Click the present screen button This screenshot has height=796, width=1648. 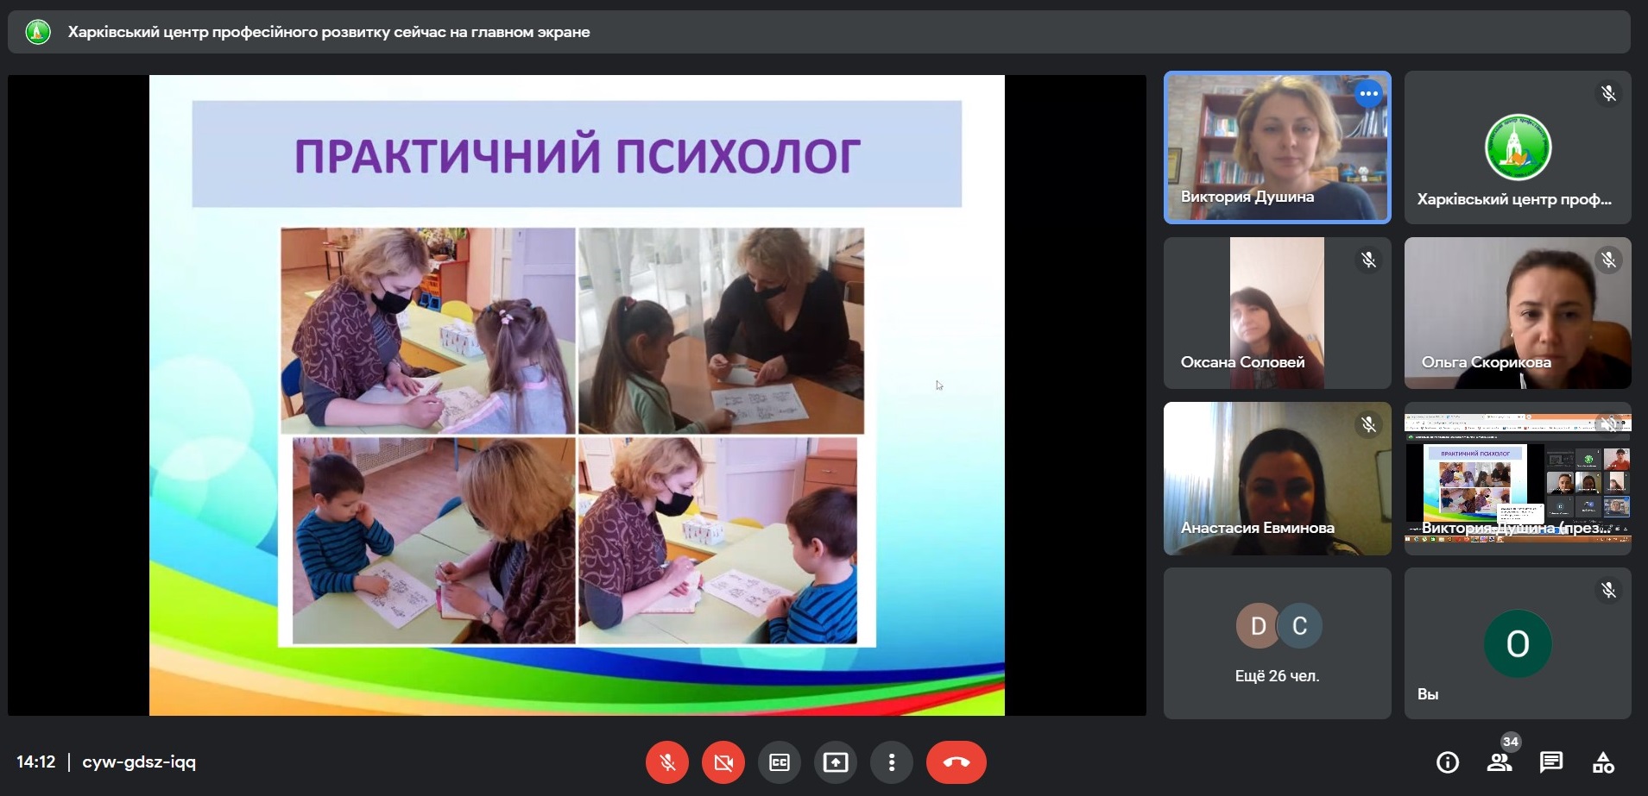836,762
